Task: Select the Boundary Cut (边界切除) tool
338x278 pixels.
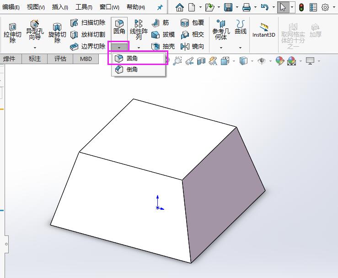Action: (x=88, y=46)
